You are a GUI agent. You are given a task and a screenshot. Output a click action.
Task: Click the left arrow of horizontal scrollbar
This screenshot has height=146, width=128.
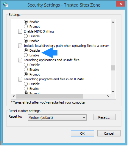[x=14, y=96]
